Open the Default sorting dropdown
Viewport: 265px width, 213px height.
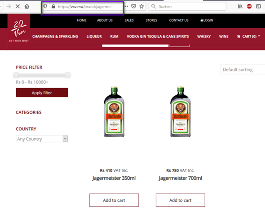[x=243, y=70]
